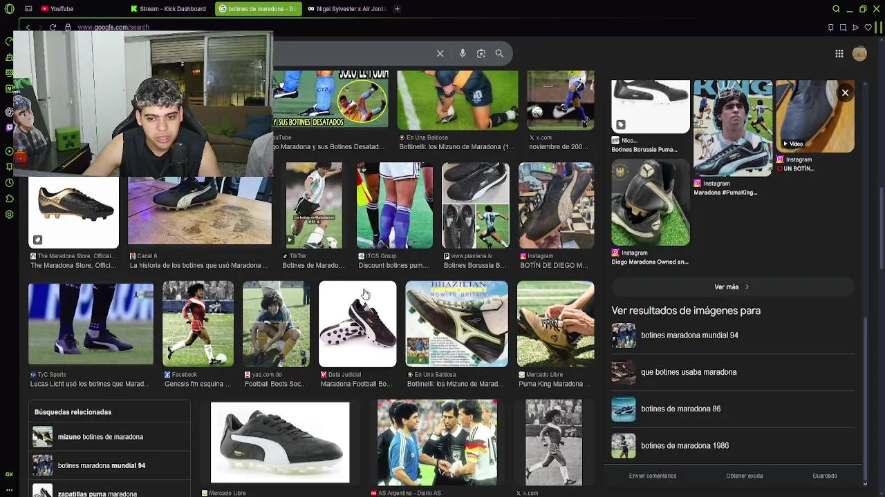This screenshot has height=497, width=885.
Task: Click the side panel vertical scrollbar
Action: click(865, 400)
